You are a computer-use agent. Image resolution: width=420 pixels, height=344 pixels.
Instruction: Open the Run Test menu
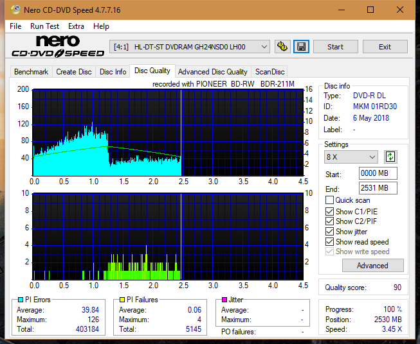[44, 26]
